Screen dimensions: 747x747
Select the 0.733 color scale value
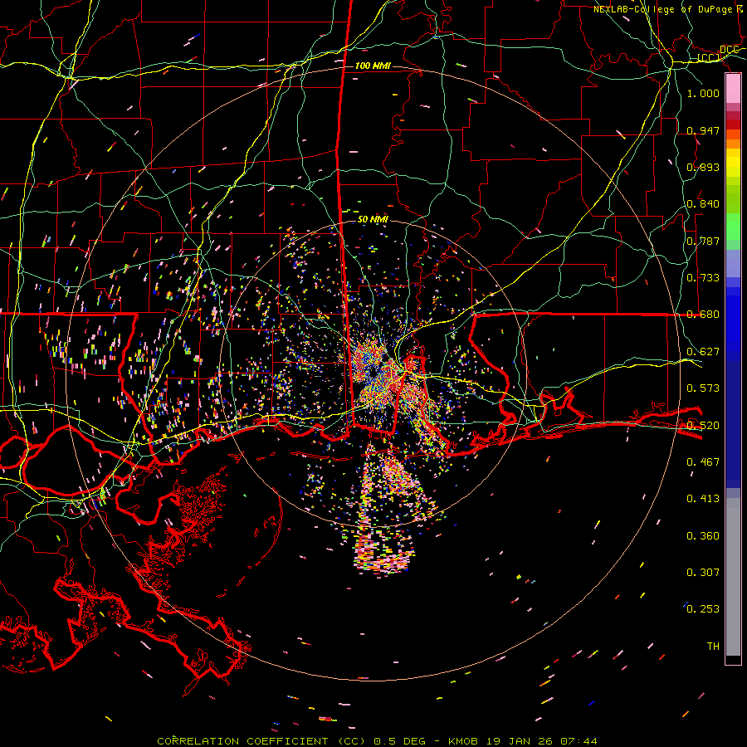click(703, 278)
